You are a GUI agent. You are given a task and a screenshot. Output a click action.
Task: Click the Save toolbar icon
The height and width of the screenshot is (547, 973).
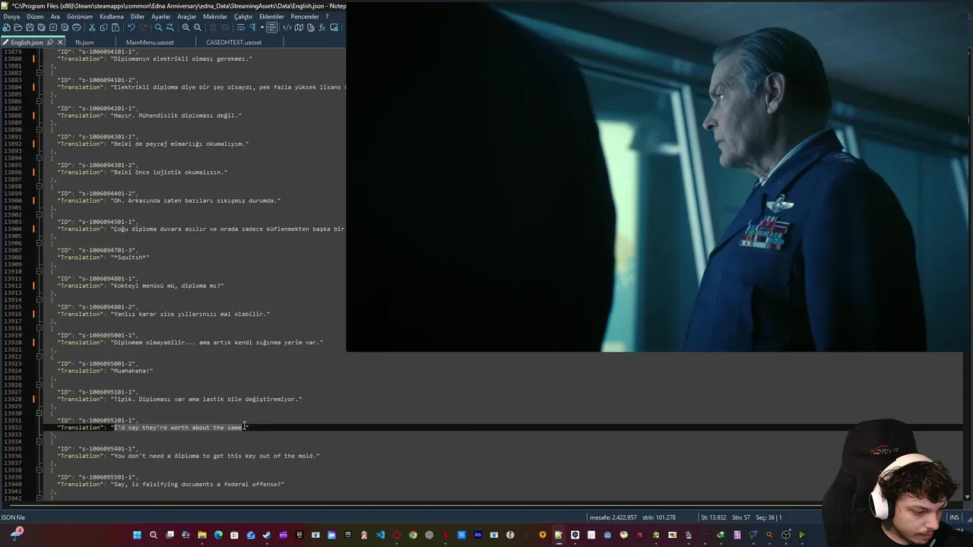[30, 27]
